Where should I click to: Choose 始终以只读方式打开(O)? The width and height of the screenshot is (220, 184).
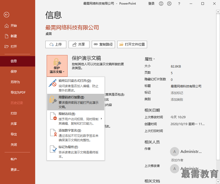[76, 85]
